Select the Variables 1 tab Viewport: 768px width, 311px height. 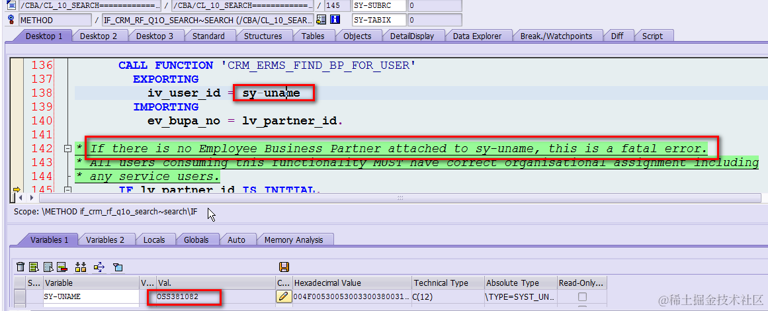pos(50,240)
